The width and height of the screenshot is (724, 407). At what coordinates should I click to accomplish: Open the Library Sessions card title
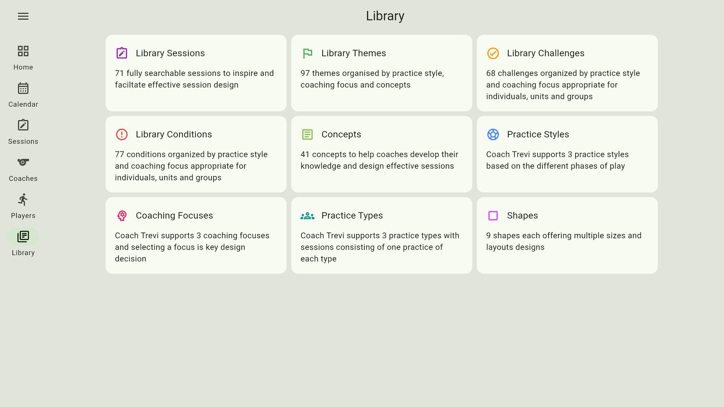tap(170, 53)
